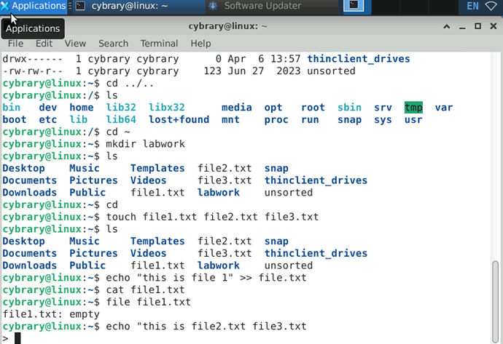Click the window title bar text cybrary@linux

230,26
